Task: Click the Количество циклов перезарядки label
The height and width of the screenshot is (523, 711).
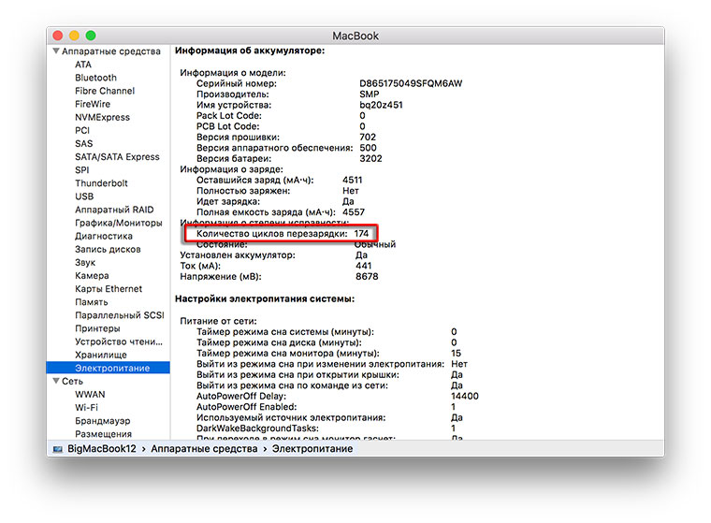Action: coord(272,234)
